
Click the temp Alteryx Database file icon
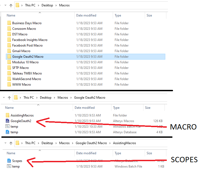7,132
